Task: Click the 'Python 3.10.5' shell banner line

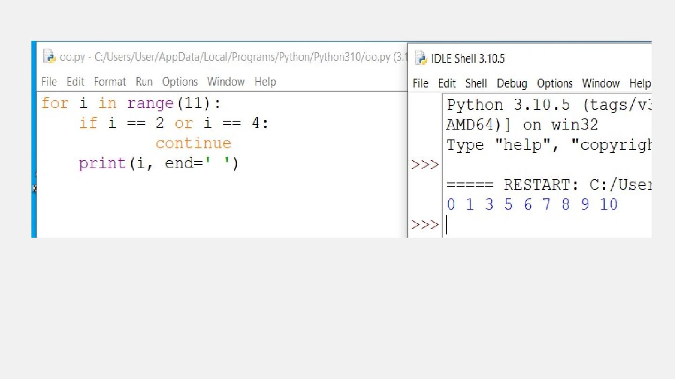Action: coord(549,105)
